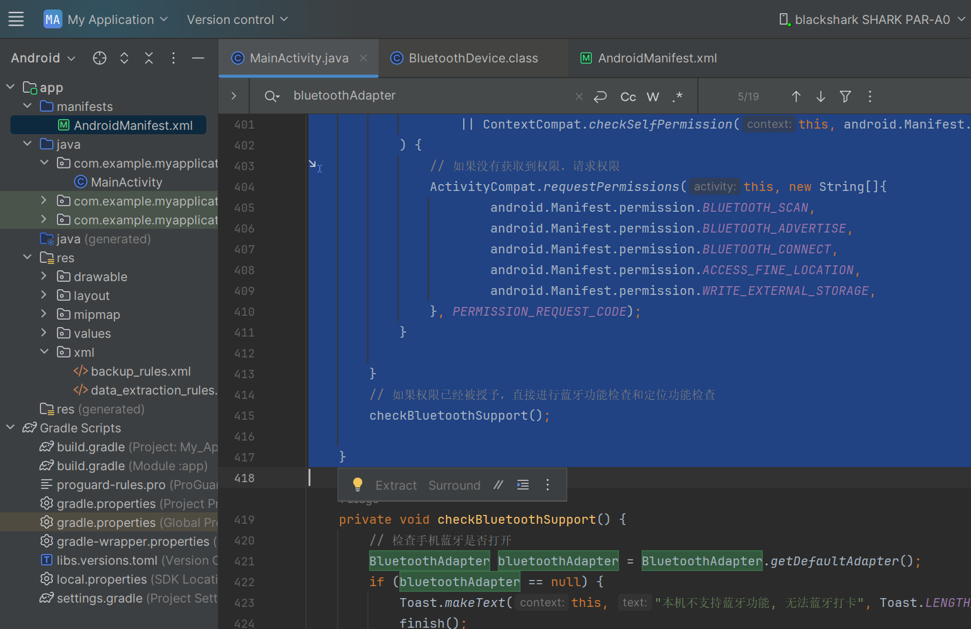
Task: Open build.gradle (Module :app) file
Action: coord(124,466)
